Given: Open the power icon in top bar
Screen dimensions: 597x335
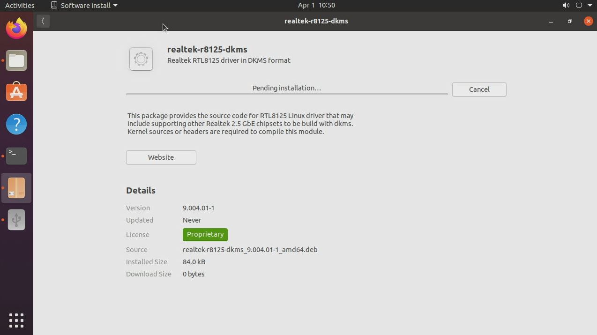Looking at the screenshot, I should [579, 5].
